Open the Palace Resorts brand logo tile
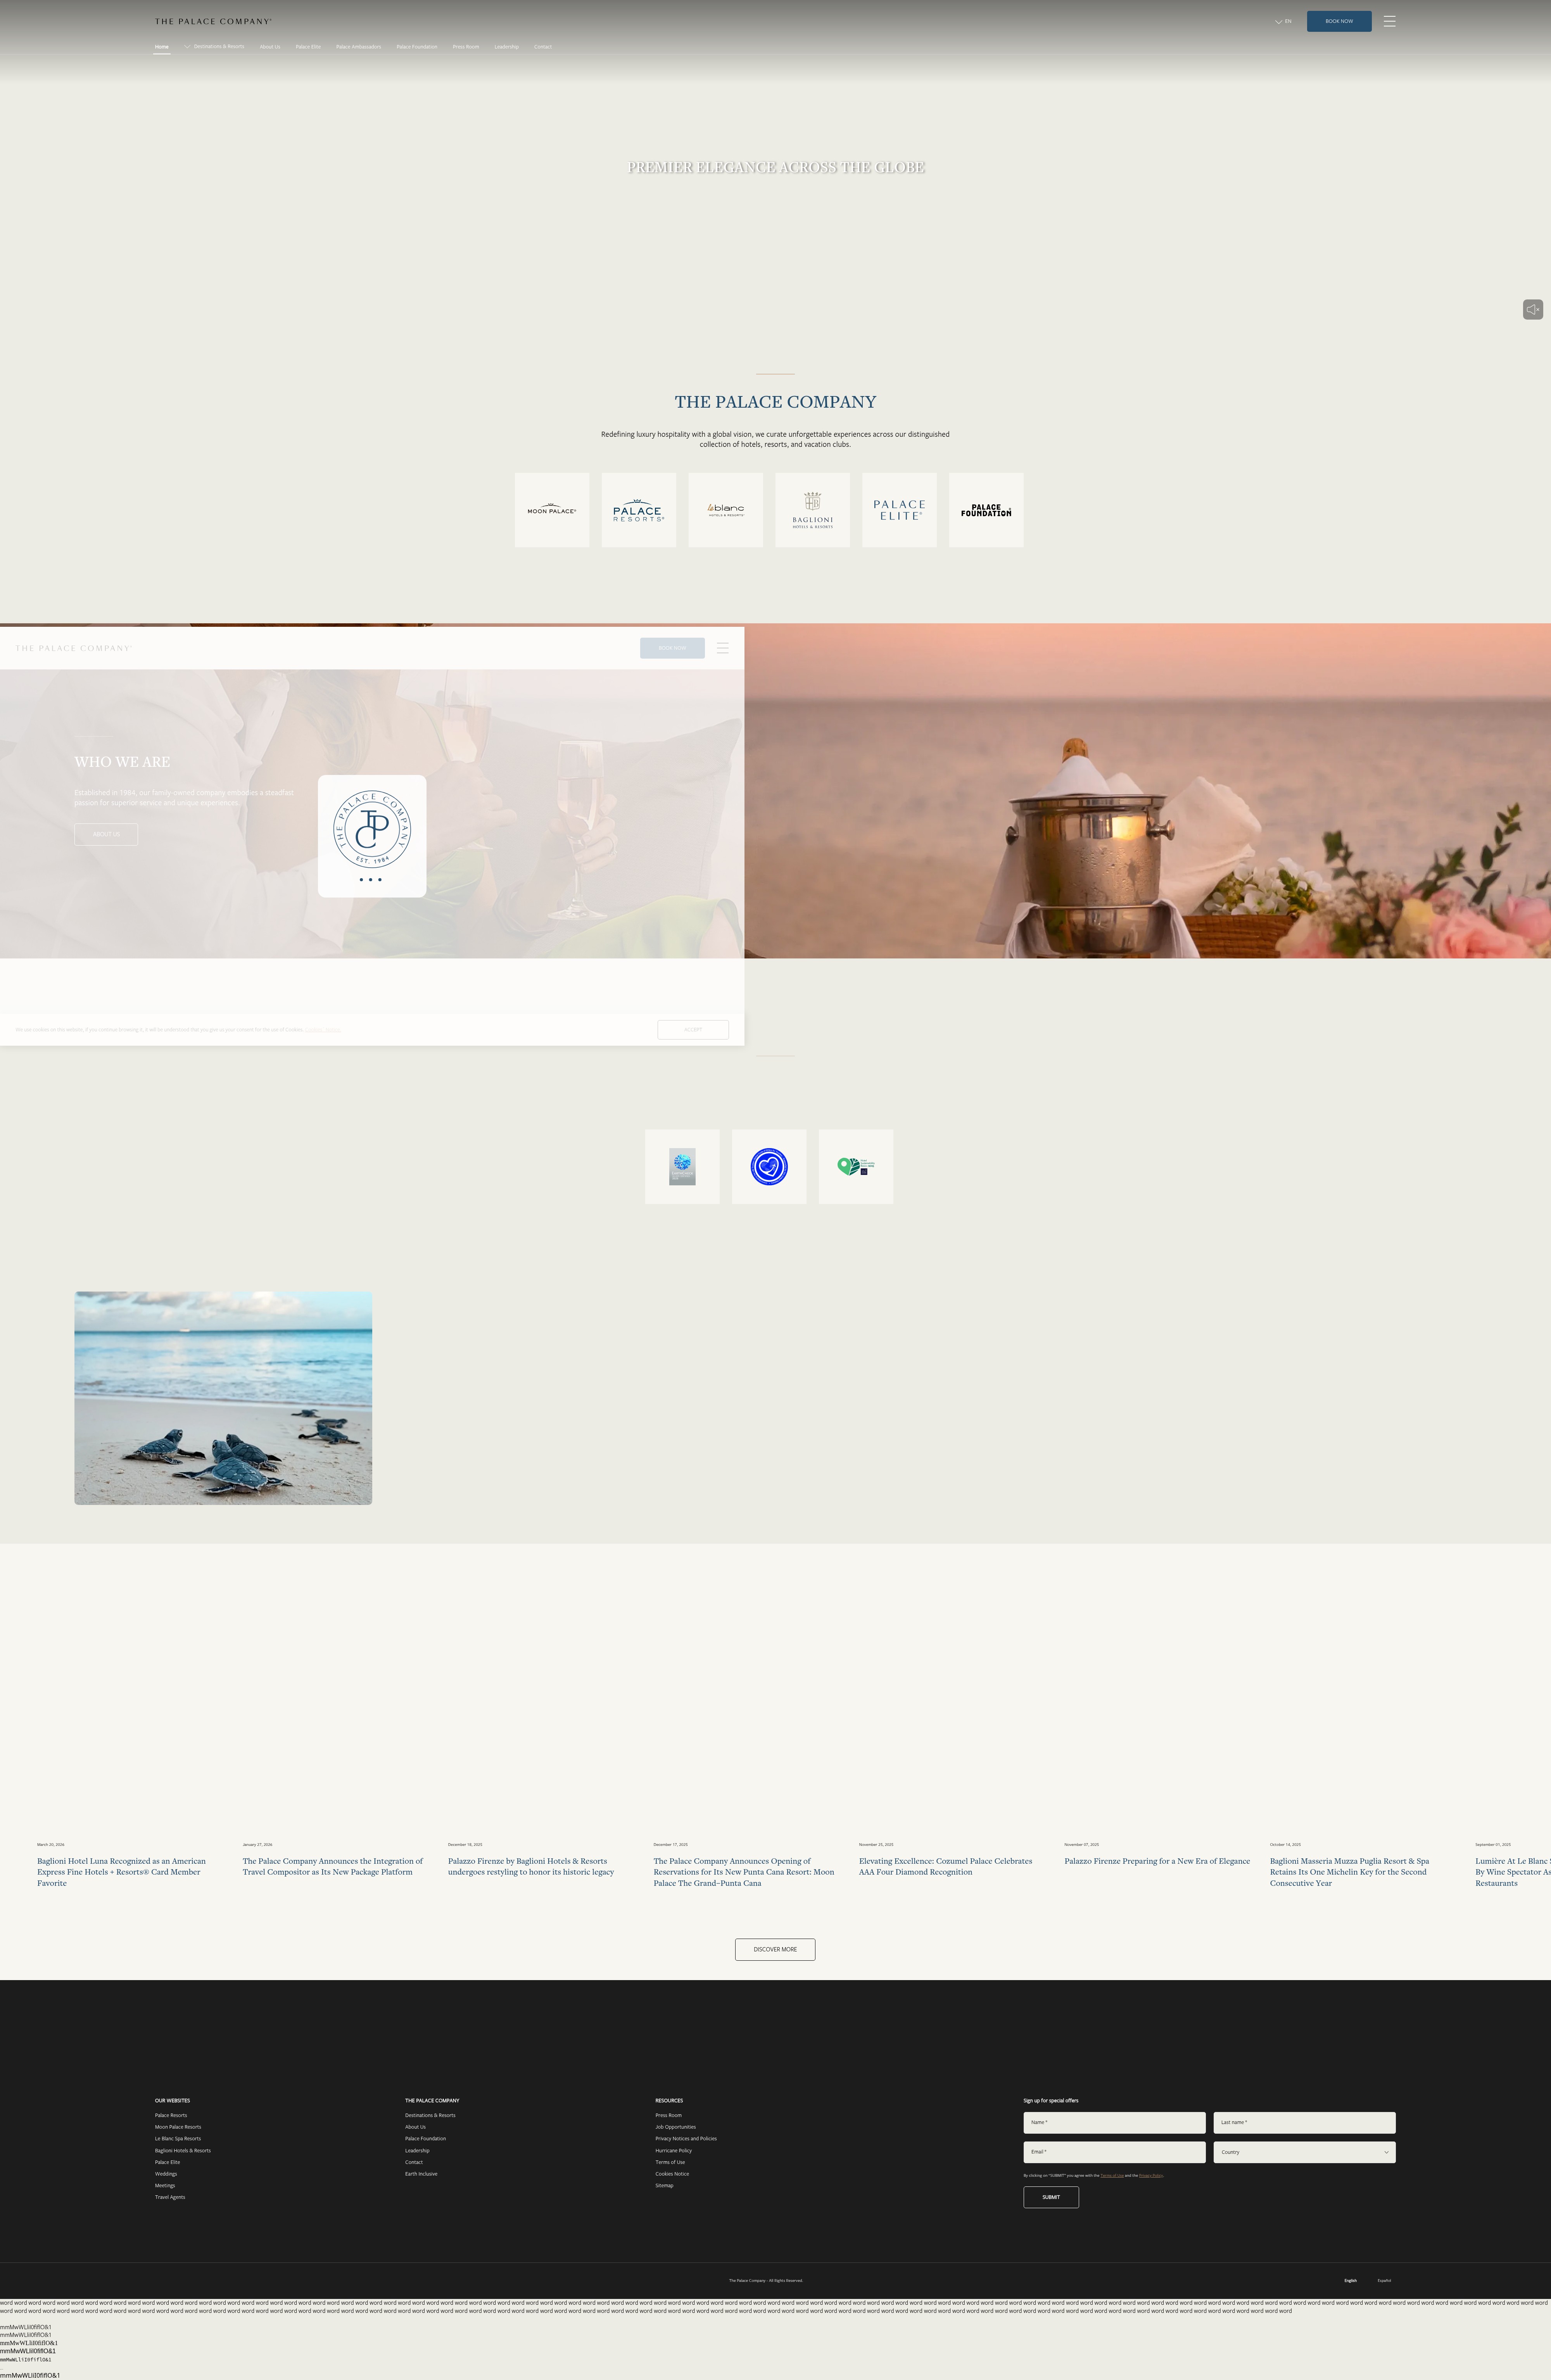The height and width of the screenshot is (2380, 1551). click(639, 510)
